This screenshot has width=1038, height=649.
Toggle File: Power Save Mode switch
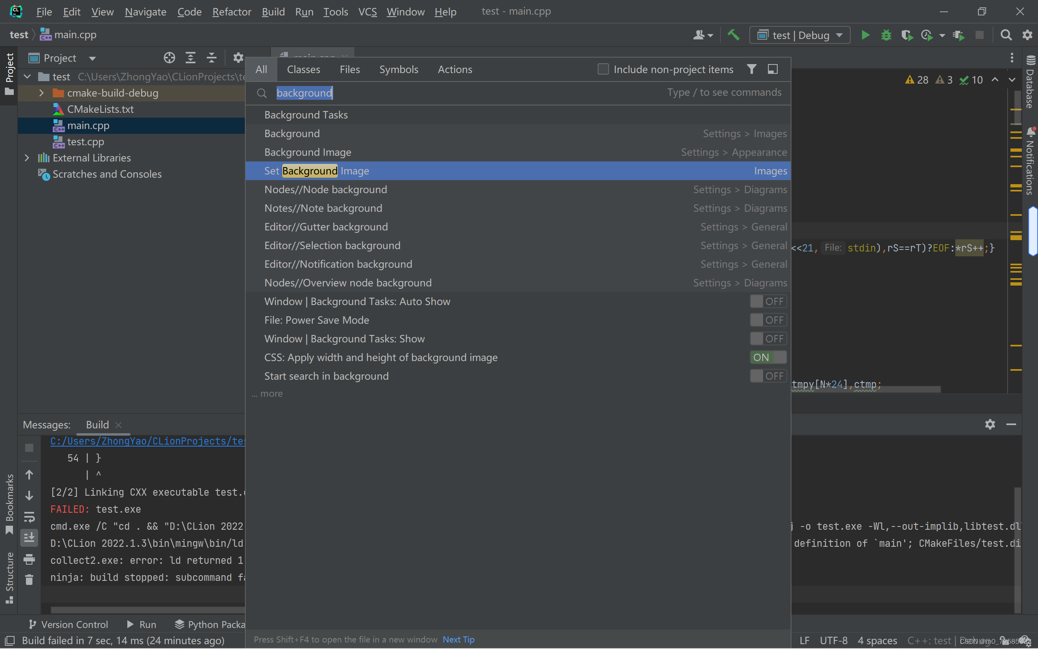pyautogui.click(x=768, y=320)
